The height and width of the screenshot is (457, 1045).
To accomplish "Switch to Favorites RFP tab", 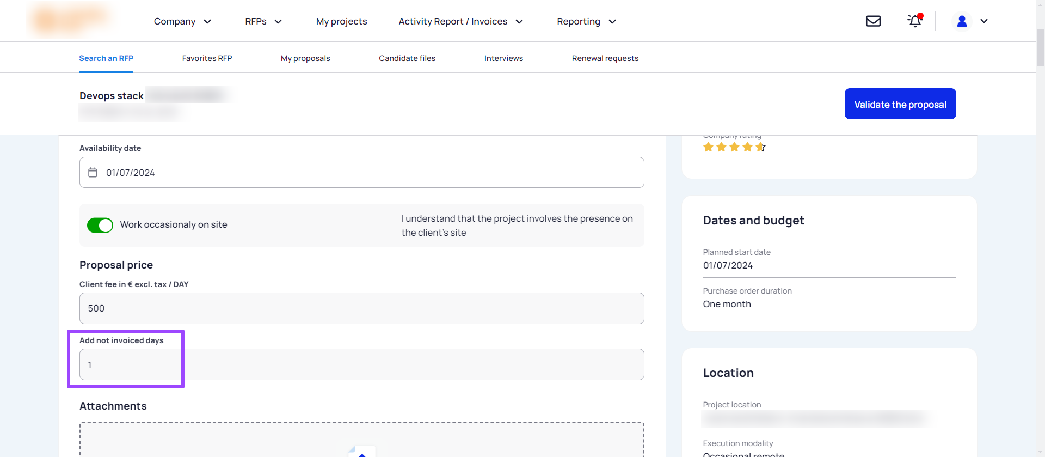I will [207, 58].
